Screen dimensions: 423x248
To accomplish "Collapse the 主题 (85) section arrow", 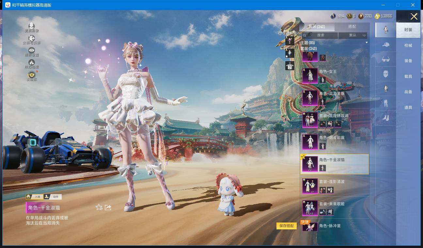I will pyautogui.click(x=366, y=43).
